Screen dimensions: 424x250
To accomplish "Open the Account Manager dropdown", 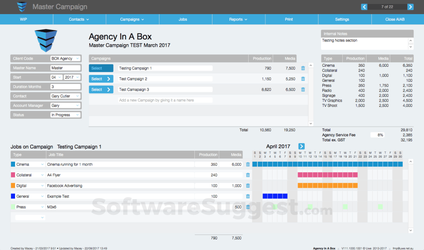I will coord(65,106).
